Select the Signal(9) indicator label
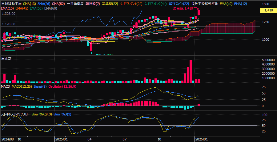The image size is (277, 142). pyautogui.click(x=40, y=87)
